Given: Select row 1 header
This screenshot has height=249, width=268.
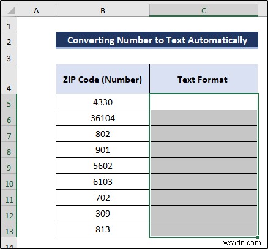Looking at the screenshot, I should pos(9,26).
